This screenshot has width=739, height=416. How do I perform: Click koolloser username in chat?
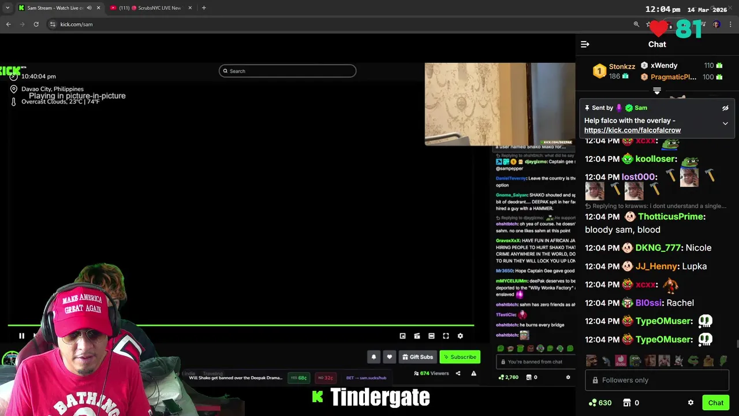[655, 159]
